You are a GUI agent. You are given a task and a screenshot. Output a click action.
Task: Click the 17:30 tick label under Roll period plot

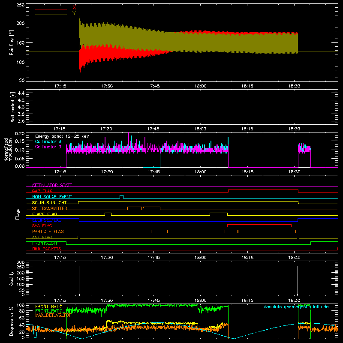[106, 129]
